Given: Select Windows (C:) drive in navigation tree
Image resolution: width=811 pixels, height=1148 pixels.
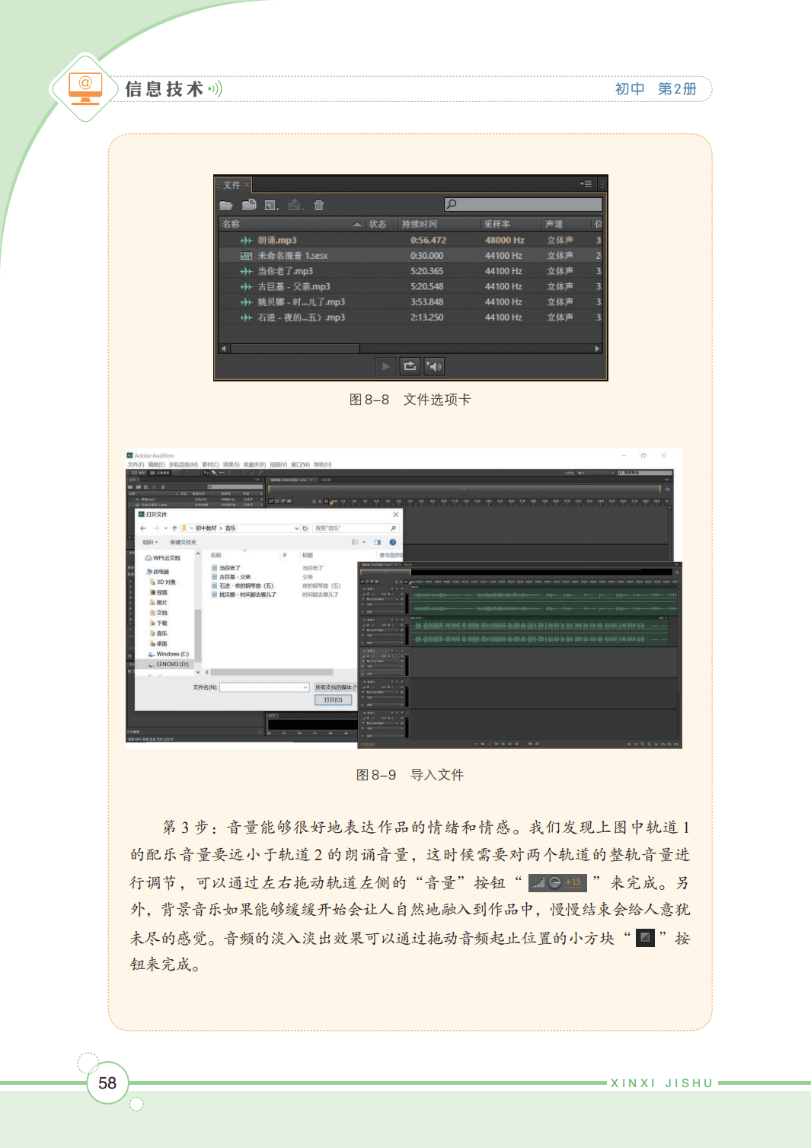Looking at the screenshot, I should 168,654.
